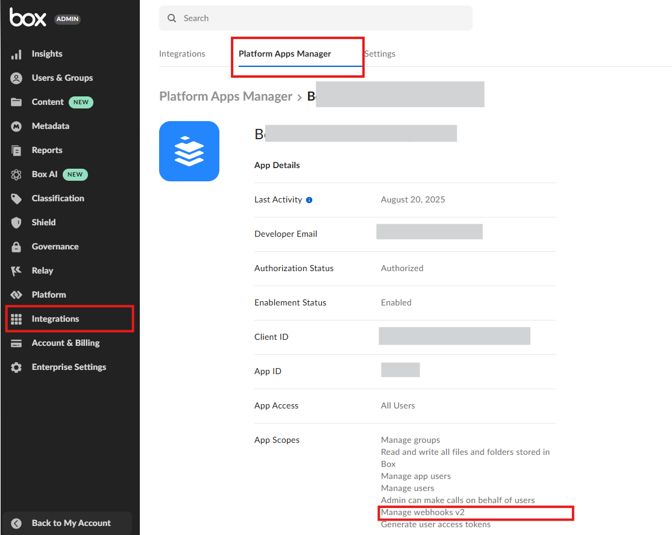Open Box AI icon in sidebar
The width and height of the screenshot is (672, 535).
(x=17, y=175)
